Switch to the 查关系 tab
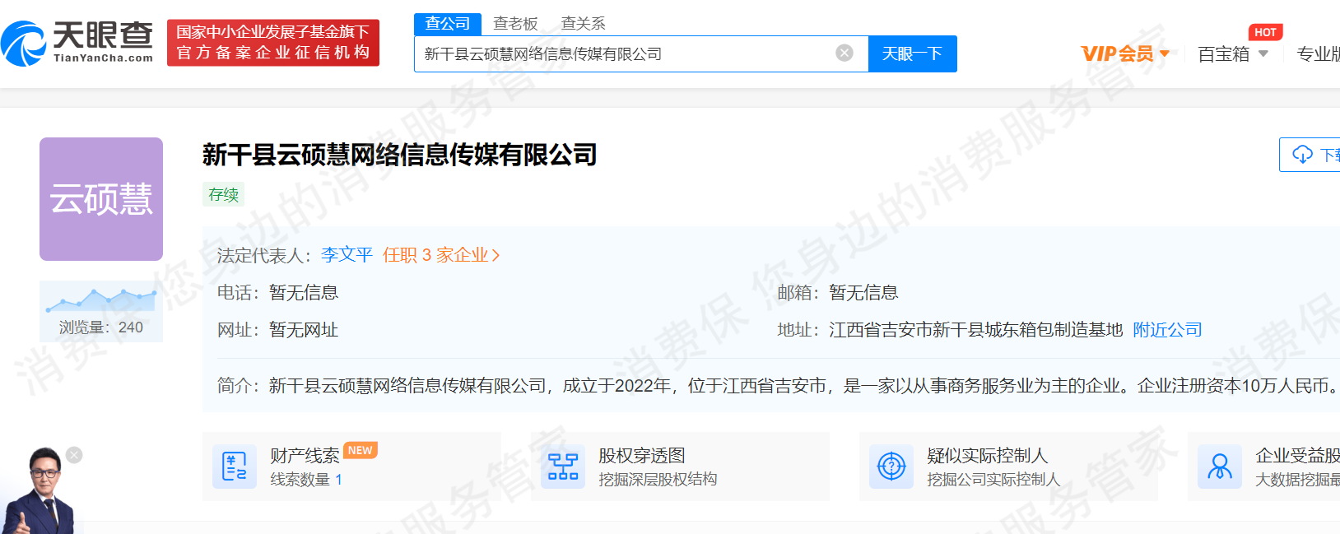 583,24
